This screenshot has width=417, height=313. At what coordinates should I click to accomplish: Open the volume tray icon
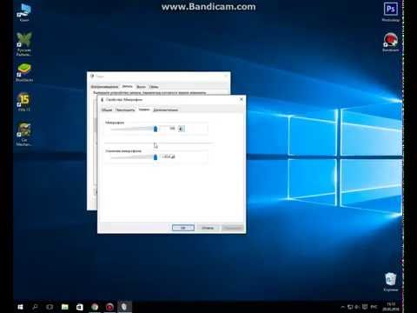pyautogui.click(x=358, y=307)
